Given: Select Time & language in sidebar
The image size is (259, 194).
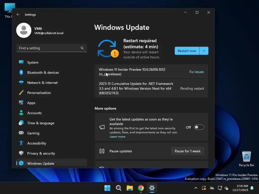Looking at the screenshot, I should (52, 123).
